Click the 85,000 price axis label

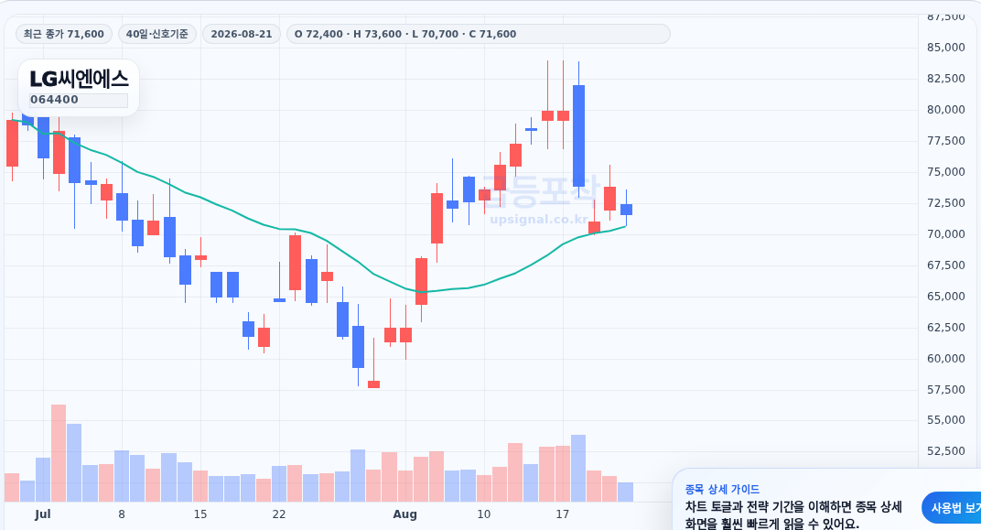coord(946,48)
